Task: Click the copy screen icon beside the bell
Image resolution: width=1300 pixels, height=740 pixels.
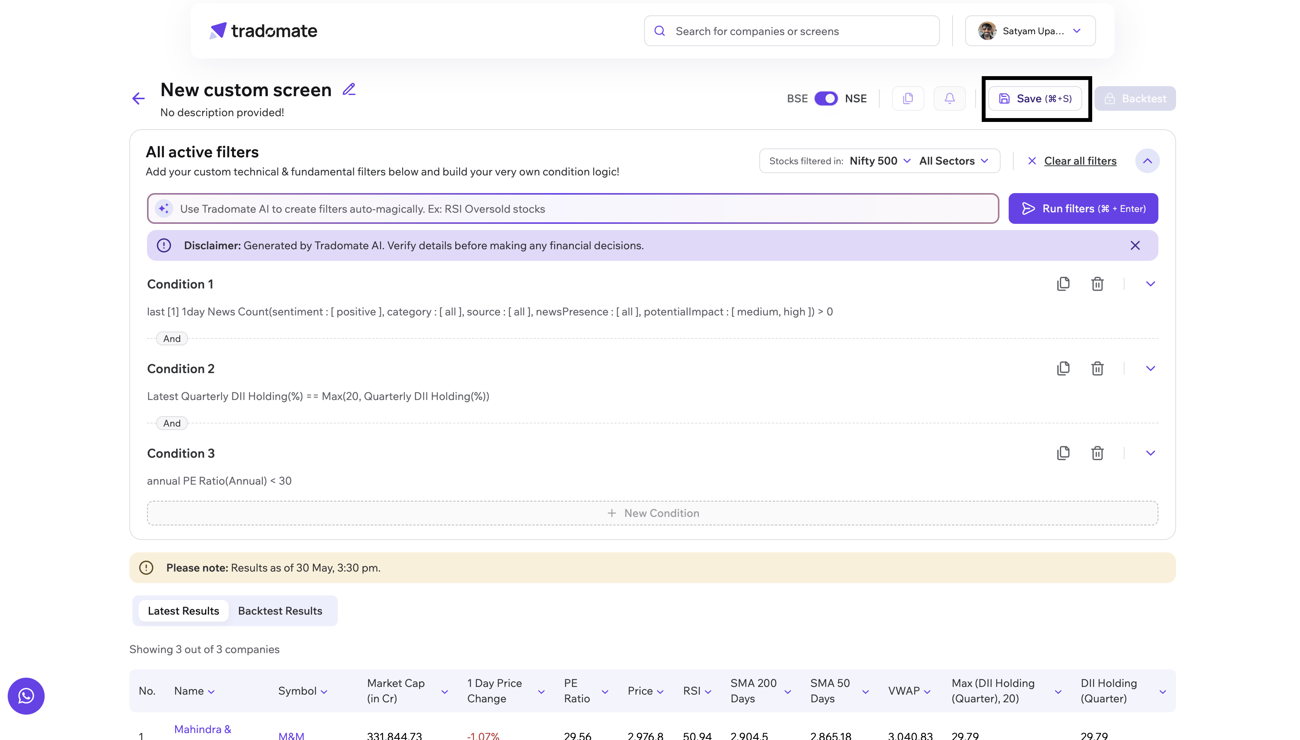Action: click(908, 98)
